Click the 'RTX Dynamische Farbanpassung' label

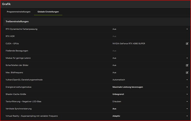point(21,29)
